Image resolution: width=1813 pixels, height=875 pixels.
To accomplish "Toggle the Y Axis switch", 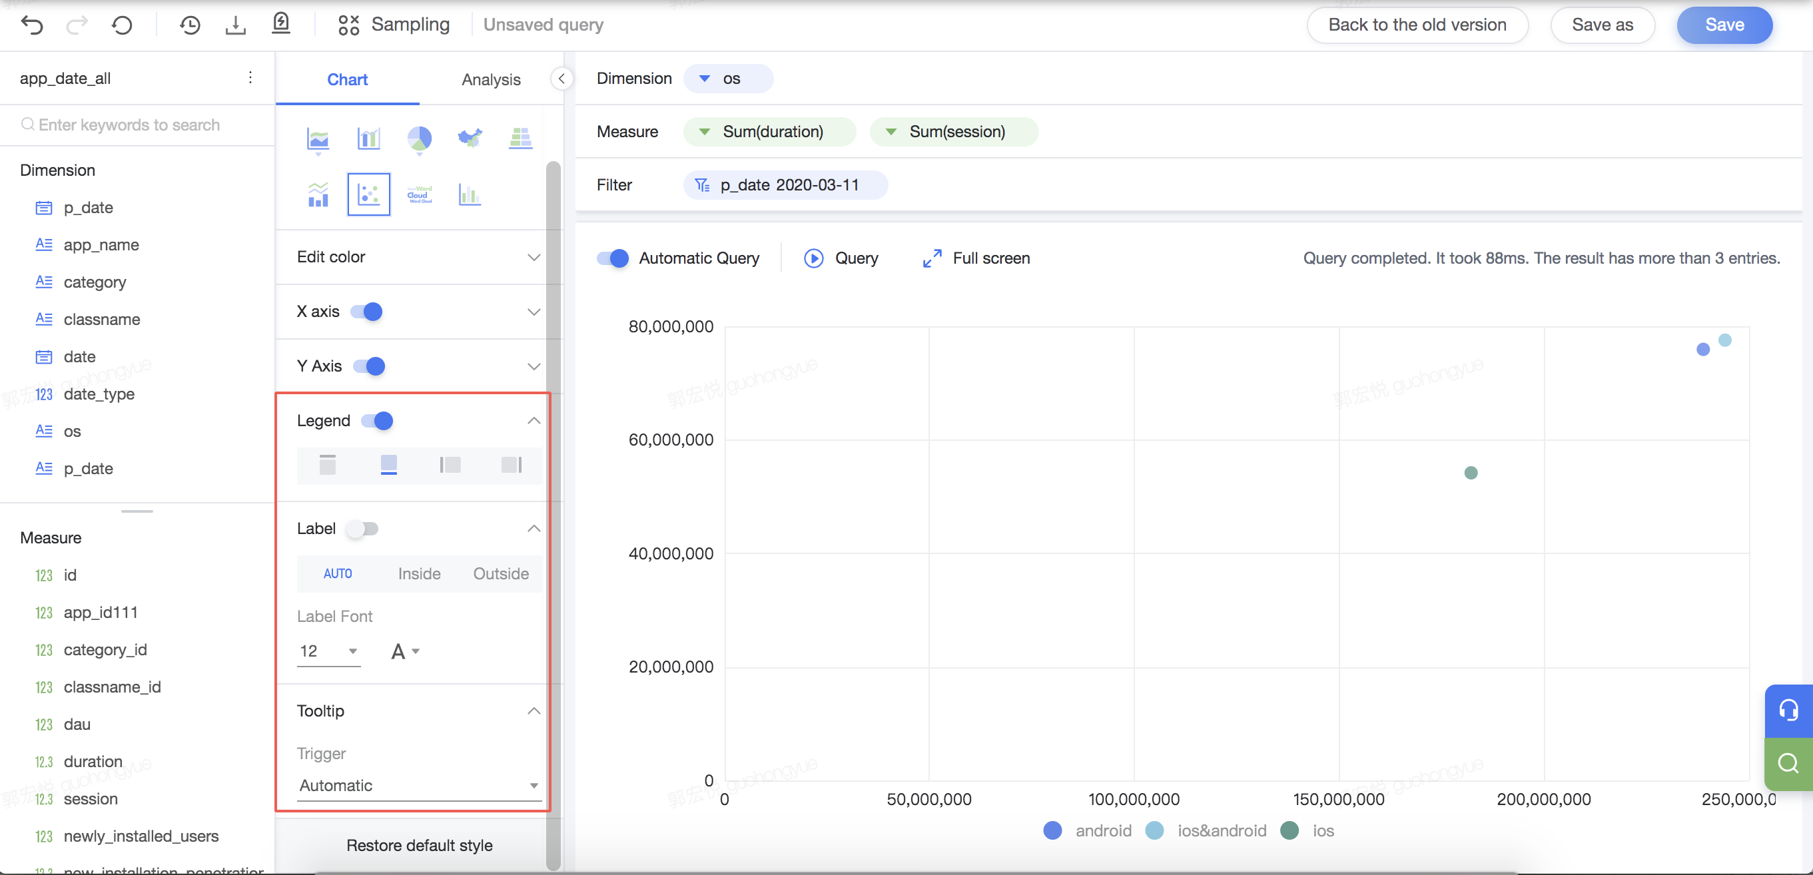I will pyautogui.click(x=369, y=366).
